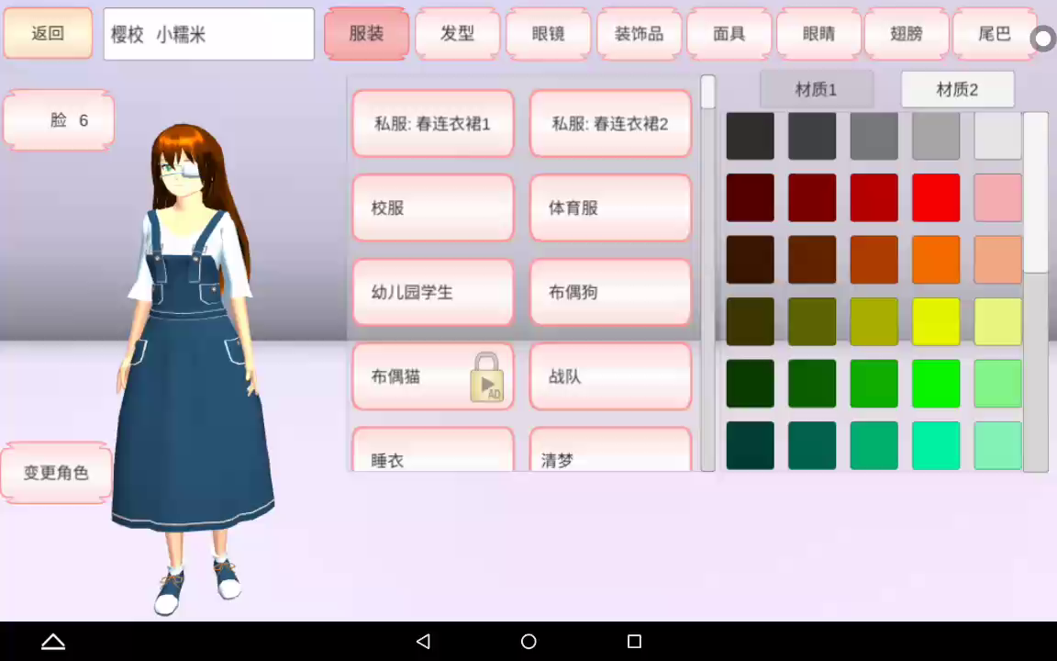Tap the up-arrow icon in navigation bar
Image resolution: width=1057 pixels, height=661 pixels.
click(53, 641)
